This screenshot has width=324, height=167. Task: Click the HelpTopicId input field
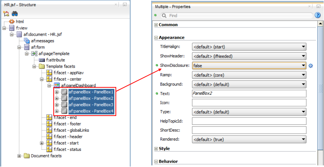point(249,121)
